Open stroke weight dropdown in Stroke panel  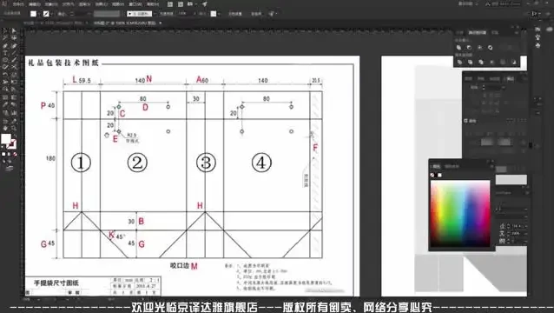pos(504,87)
